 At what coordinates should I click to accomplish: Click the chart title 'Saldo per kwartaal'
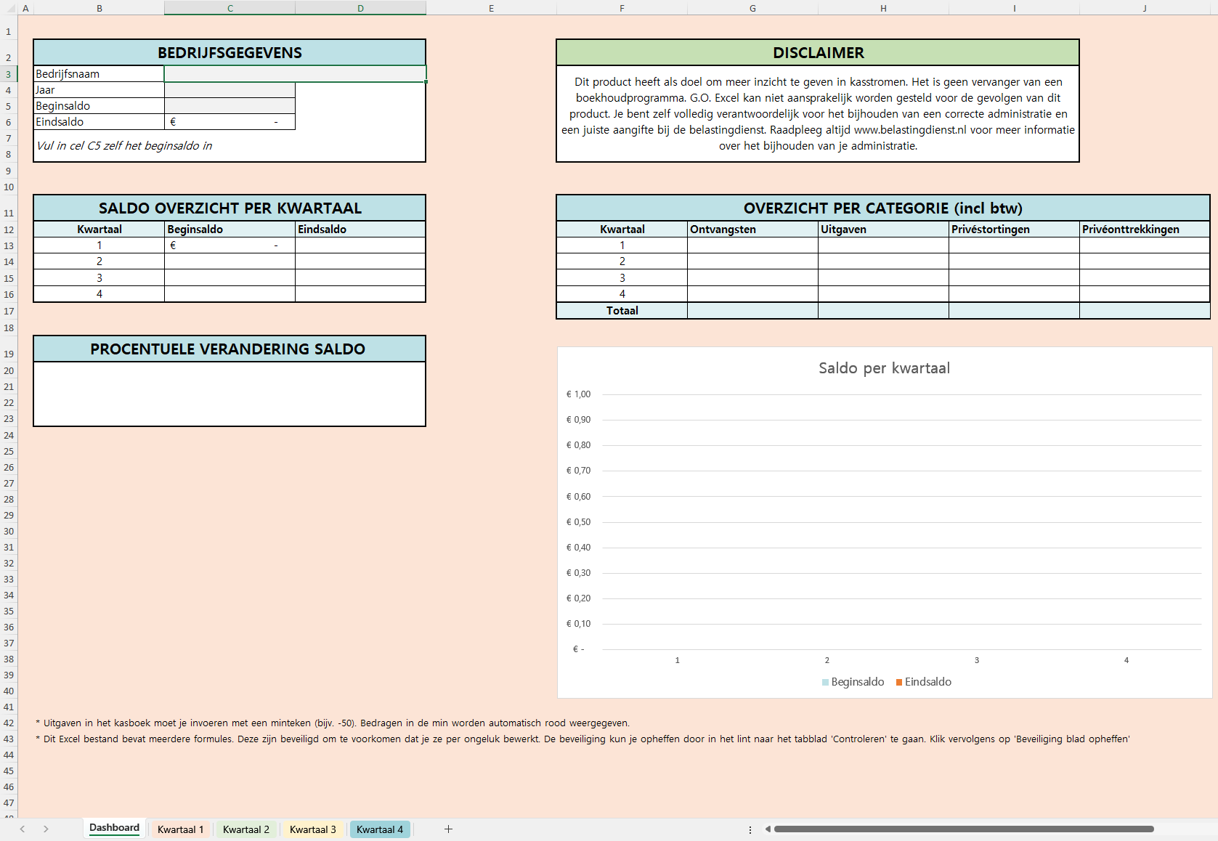pyautogui.click(x=884, y=368)
